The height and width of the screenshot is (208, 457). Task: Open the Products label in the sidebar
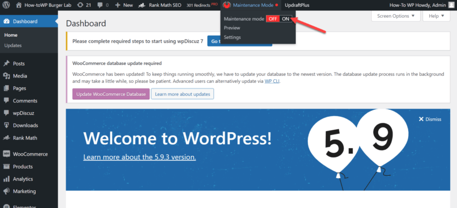22,167
